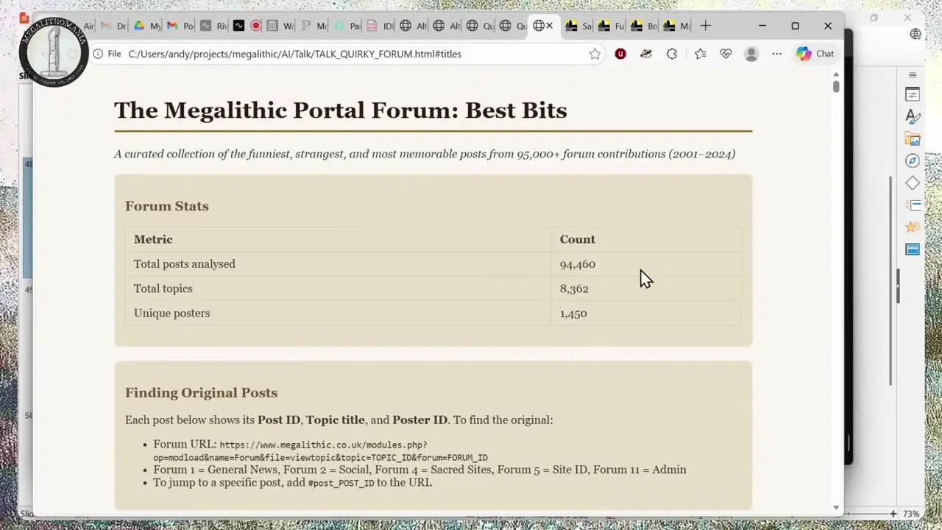942x530 pixels.
Task: Open the Extensions puzzle-piece menu
Action: pyautogui.click(x=672, y=54)
